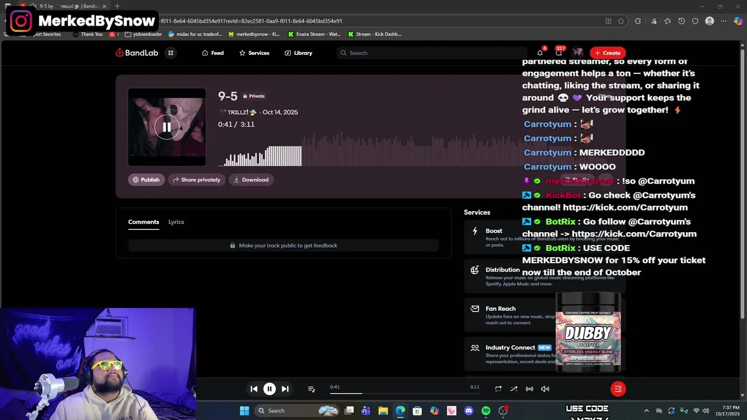Download the track
The height and width of the screenshot is (420, 747).
pyautogui.click(x=252, y=180)
